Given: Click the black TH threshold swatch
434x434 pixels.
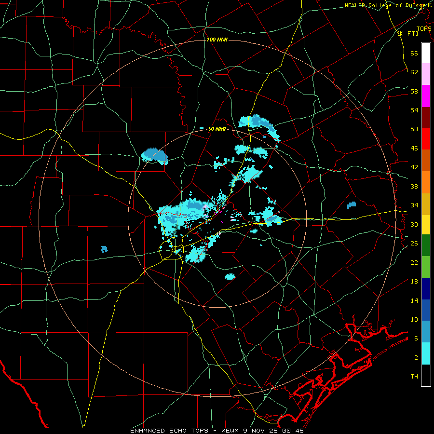Looking at the screenshot, I should [426, 375].
